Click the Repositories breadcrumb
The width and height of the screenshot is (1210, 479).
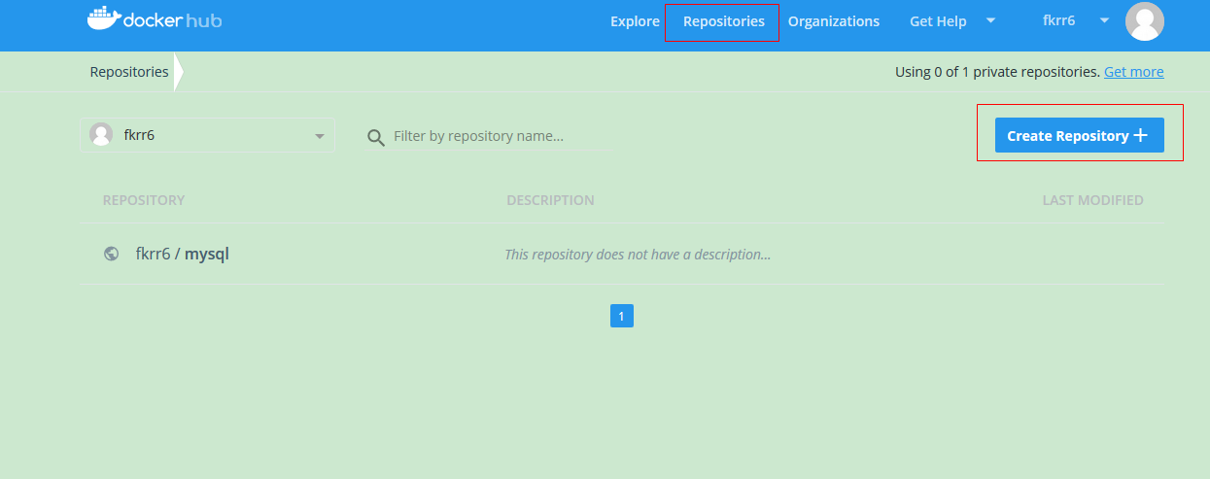coord(129,72)
